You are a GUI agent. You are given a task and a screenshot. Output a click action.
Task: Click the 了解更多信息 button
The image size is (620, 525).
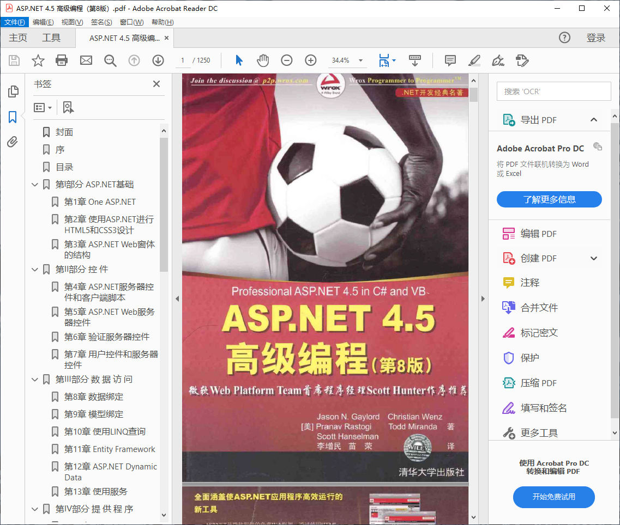(549, 199)
